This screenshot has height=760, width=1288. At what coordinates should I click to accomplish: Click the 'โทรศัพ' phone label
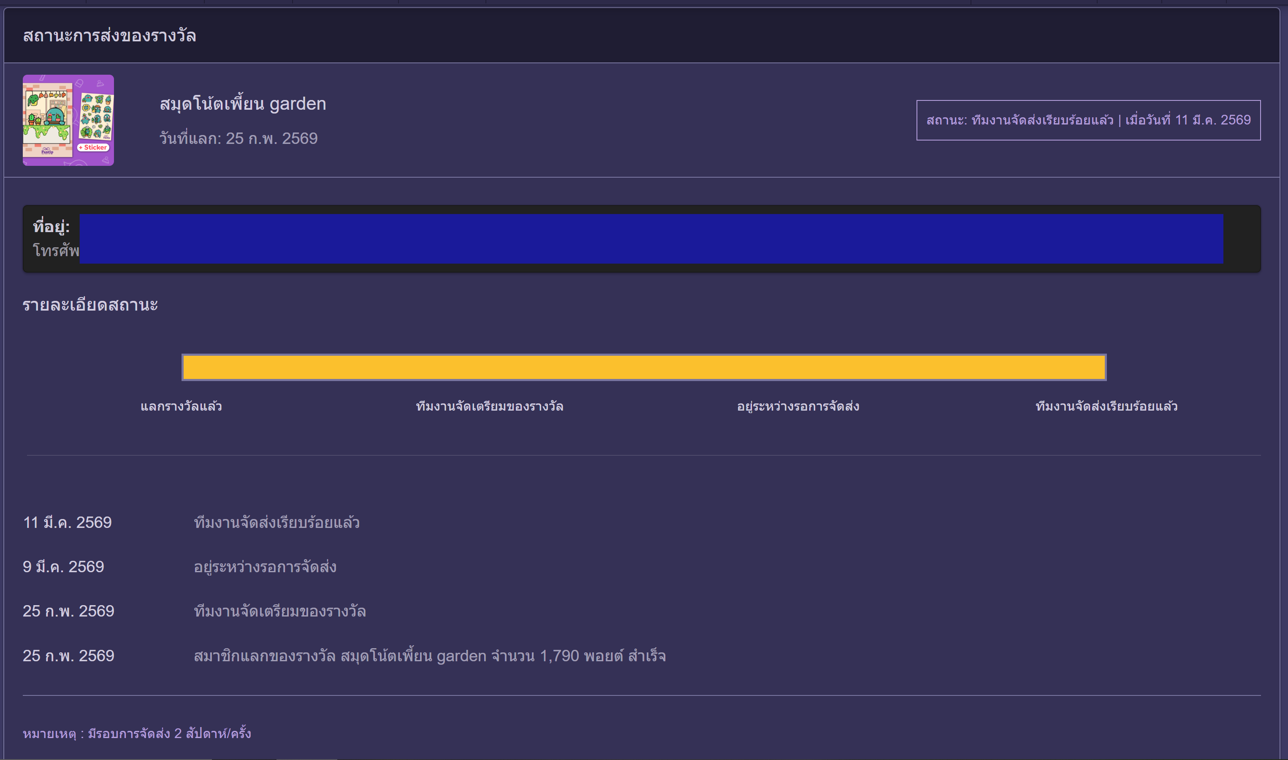55,250
